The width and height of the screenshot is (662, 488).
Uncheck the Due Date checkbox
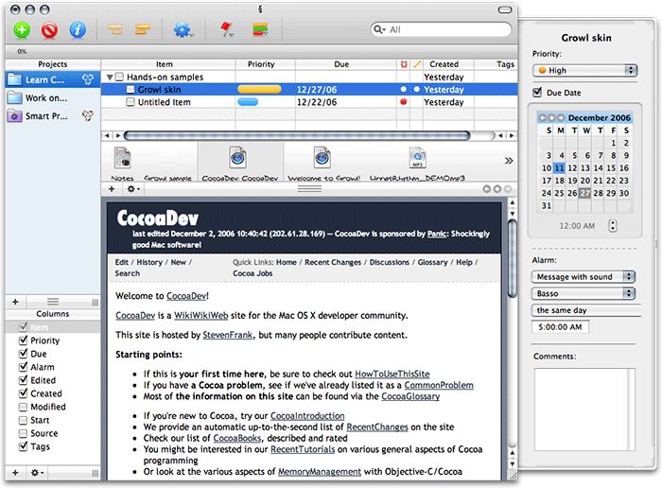tap(537, 92)
